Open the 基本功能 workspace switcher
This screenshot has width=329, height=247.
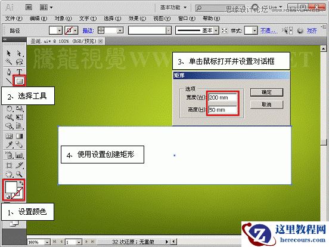pos(173,8)
